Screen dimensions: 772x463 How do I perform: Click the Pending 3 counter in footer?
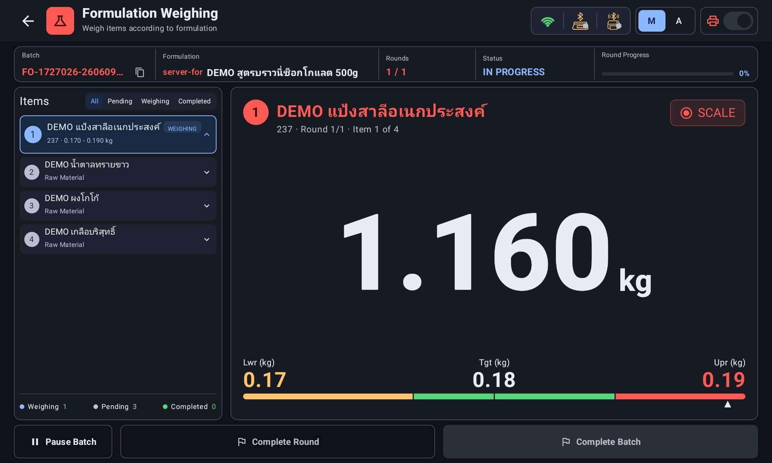click(115, 407)
